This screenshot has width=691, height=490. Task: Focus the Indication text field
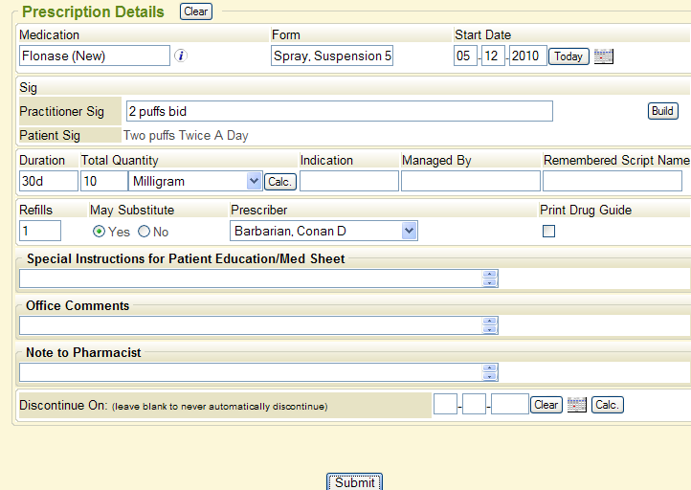[348, 181]
